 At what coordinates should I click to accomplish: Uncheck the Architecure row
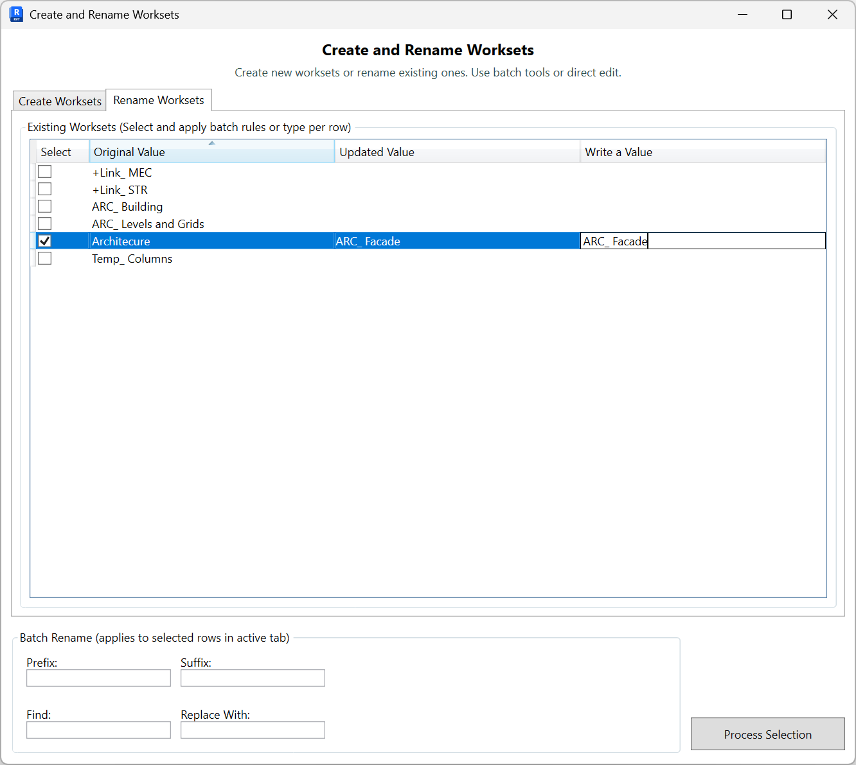pos(44,240)
